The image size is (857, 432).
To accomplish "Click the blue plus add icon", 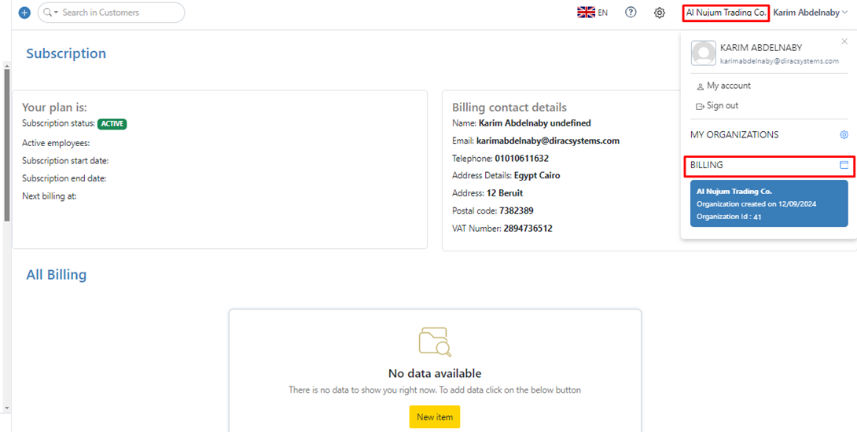I will pyautogui.click(x=24, y=13).
